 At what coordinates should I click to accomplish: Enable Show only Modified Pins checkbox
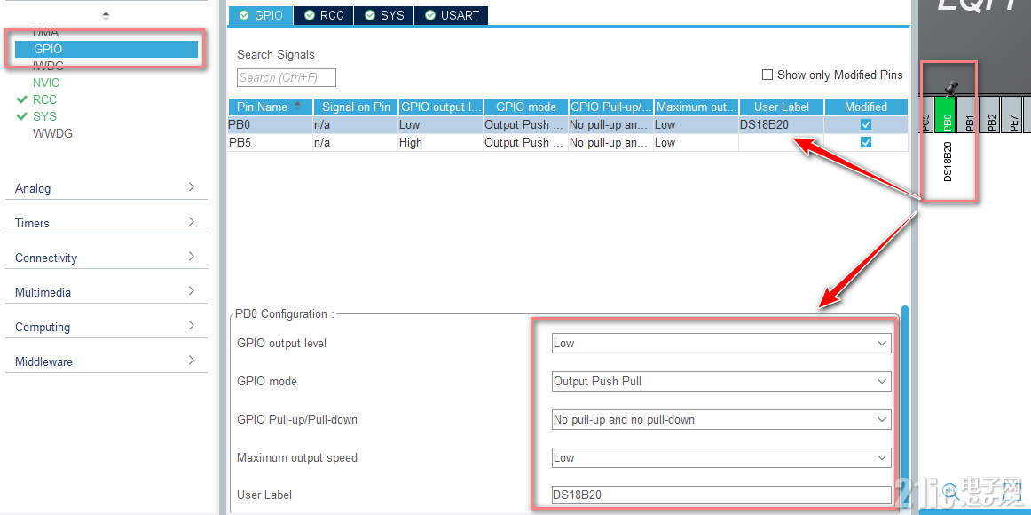pos(767,75)
